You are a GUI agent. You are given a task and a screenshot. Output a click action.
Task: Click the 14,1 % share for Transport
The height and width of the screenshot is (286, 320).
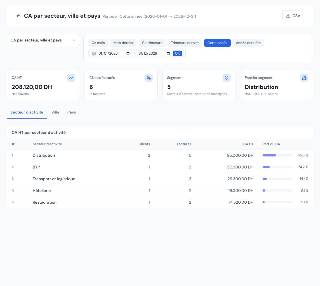pos(304,179)
